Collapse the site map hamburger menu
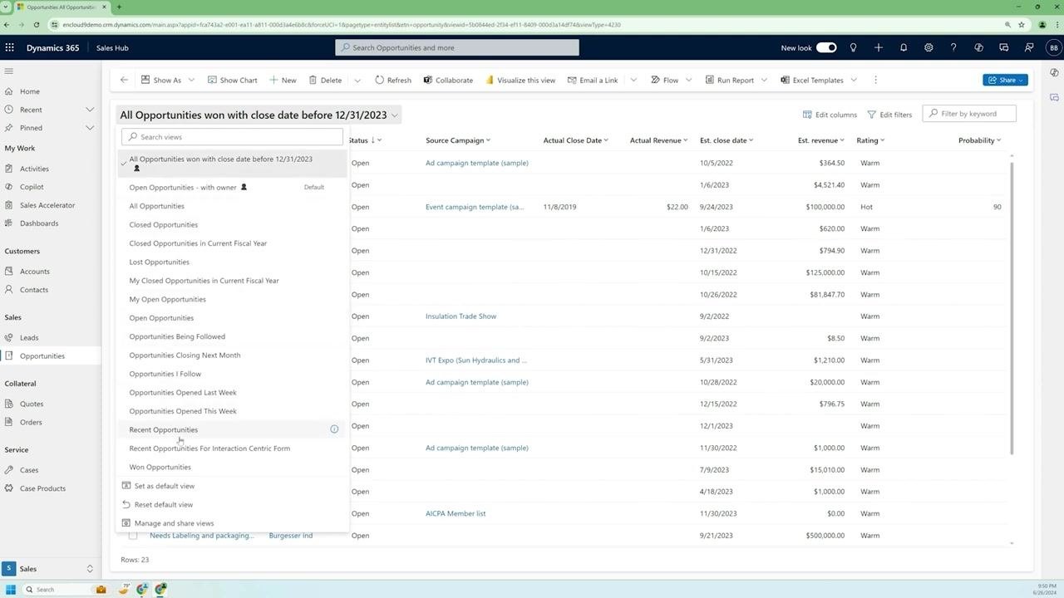The width and height of the screenshot is (1064, 598). click(x=9, y=71)
